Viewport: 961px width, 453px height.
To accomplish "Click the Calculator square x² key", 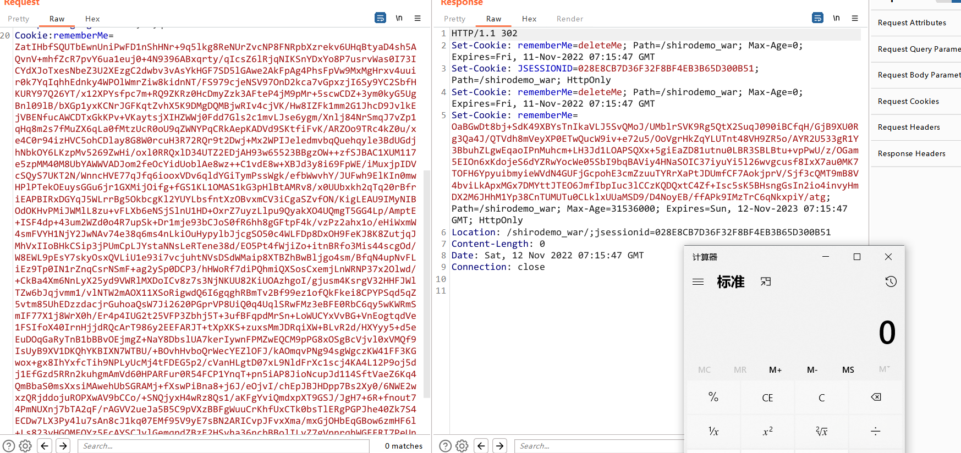I will 767,432.
